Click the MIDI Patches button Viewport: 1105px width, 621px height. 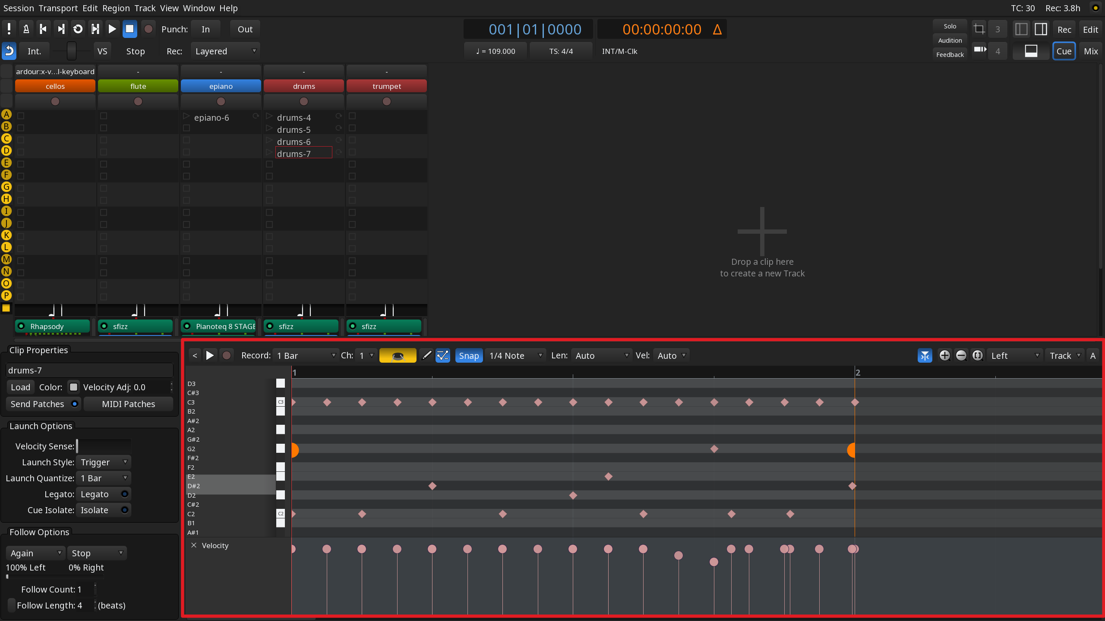pyautogui.click(x=128, y=404)
